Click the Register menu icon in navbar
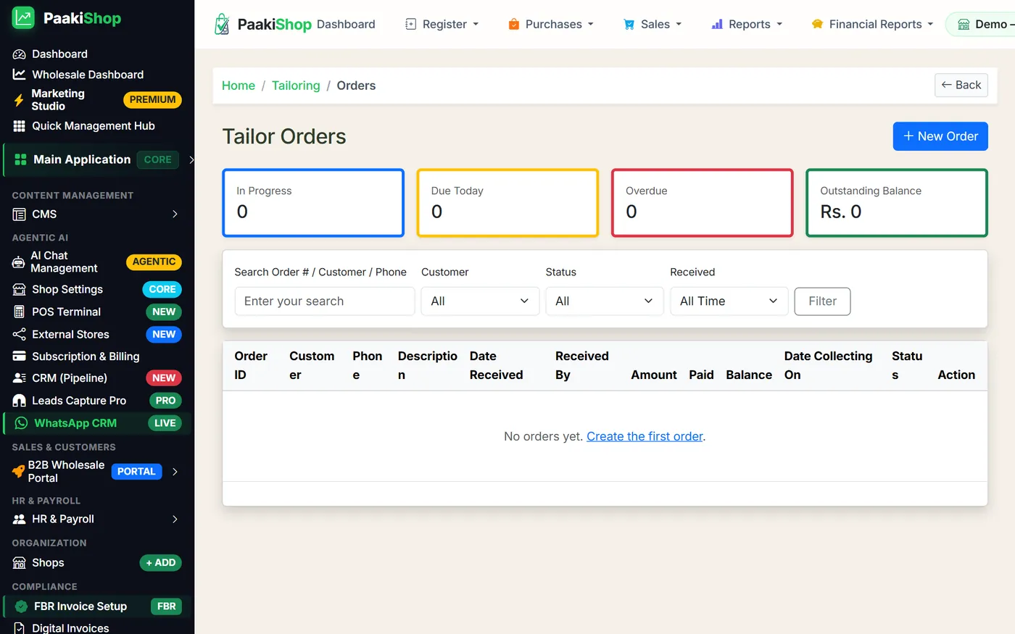 tap(410, 25)
